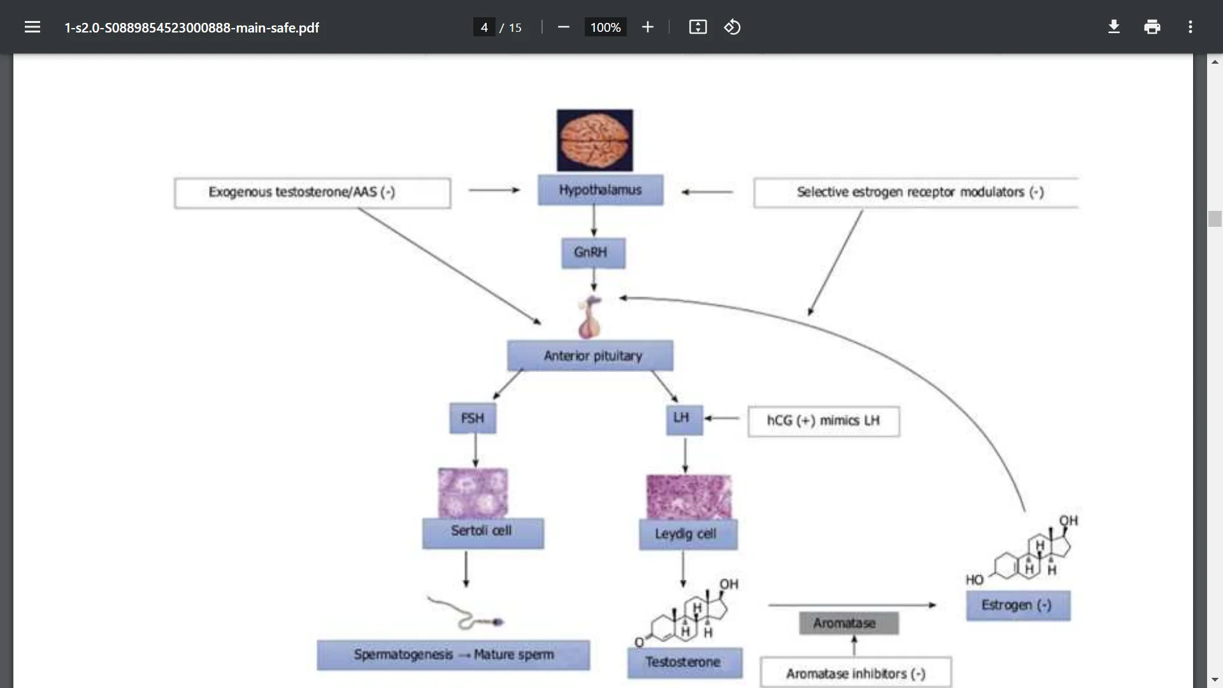Click the pituitary gland illustration
The width and height of the screenshot is (1223, 688).
(590, 316)
